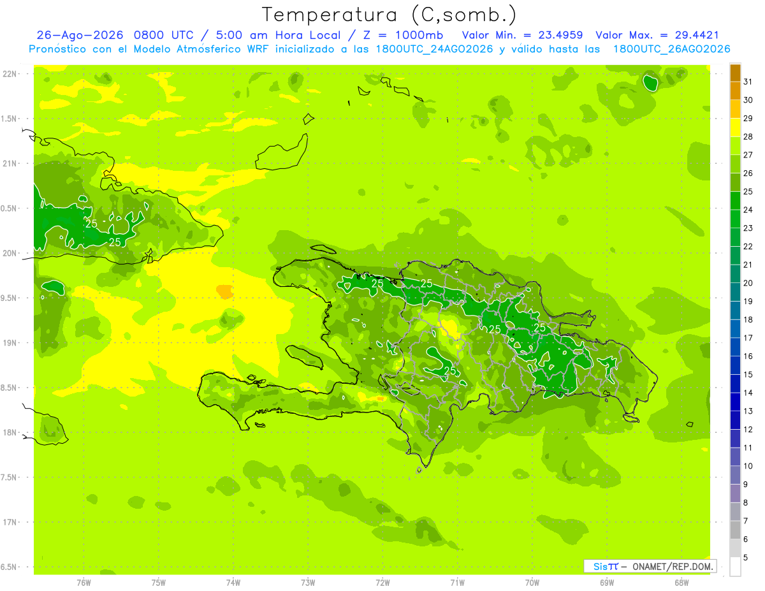Viewport: 765px width, 591px height.
Task: Click the '16' label on the color scale
Action: coord(748,356)
